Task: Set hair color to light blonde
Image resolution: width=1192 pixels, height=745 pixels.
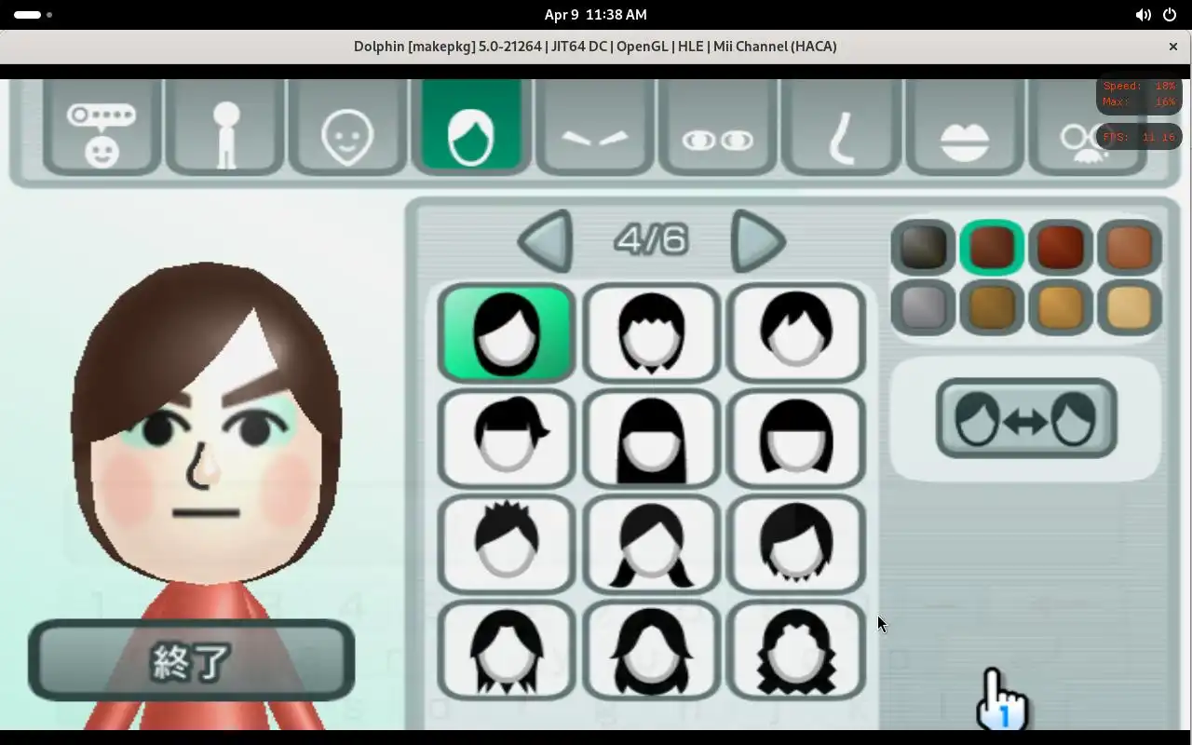Action: point(1130,307)
